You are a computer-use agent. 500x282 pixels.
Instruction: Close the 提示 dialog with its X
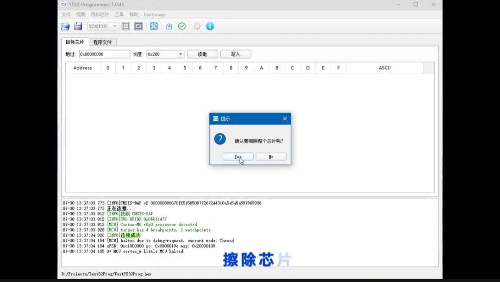(x=285, y=119)
